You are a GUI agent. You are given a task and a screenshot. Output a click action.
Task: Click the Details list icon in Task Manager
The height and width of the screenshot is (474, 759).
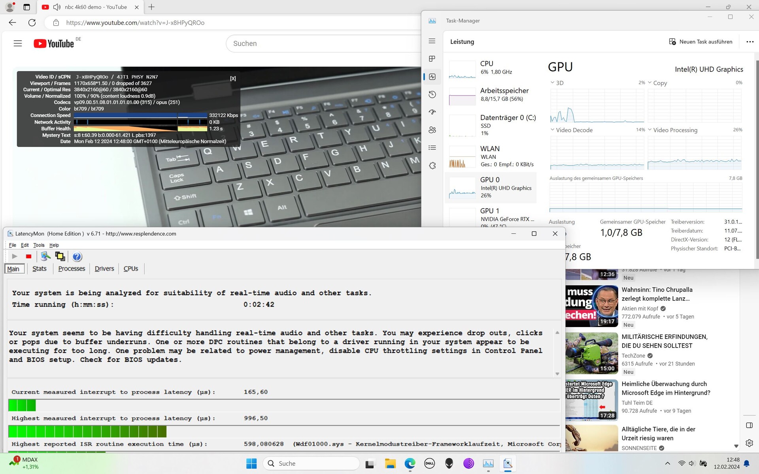432,148
